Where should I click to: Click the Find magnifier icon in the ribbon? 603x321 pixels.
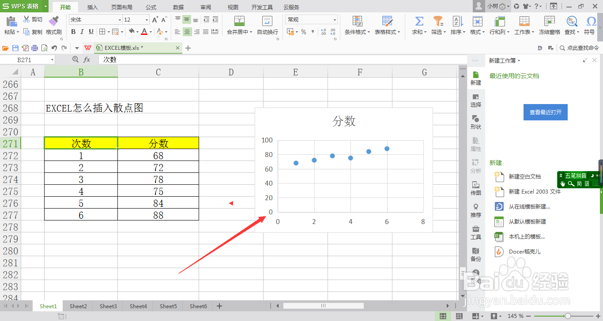tap(572, 21)
